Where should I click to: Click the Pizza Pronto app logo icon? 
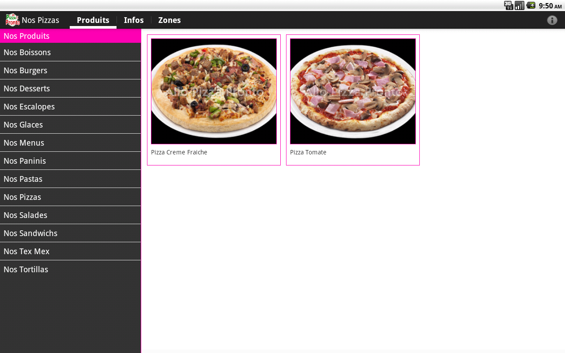pos(12,20)
